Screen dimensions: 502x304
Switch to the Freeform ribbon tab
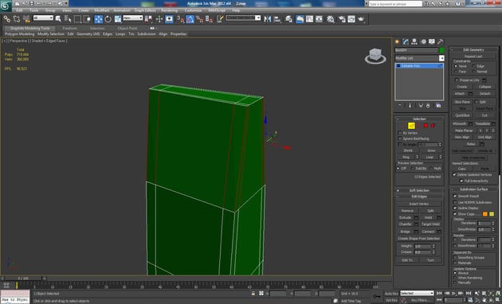coord(70,28)
